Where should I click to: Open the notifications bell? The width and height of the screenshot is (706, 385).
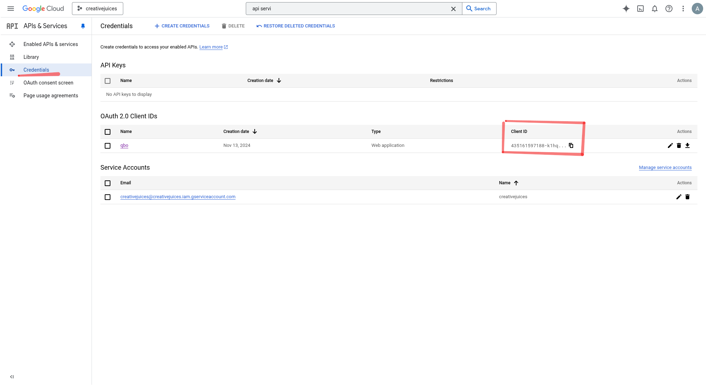pyautogui.click(x=654, y=9)
